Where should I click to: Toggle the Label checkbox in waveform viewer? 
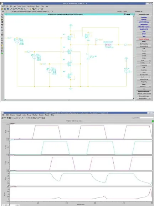[x=134, y=118]
